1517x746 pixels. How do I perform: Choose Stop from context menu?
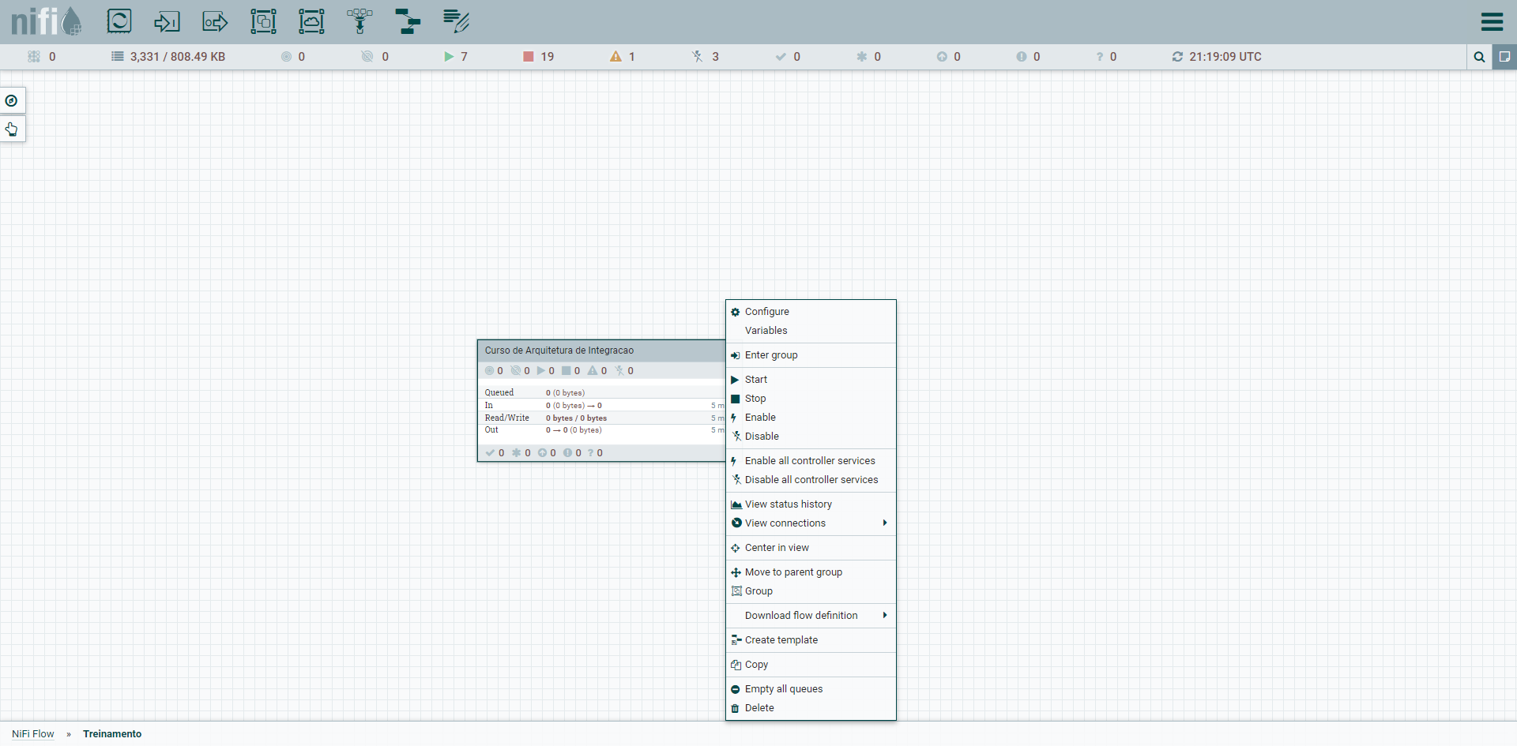(x=811, y=399)
